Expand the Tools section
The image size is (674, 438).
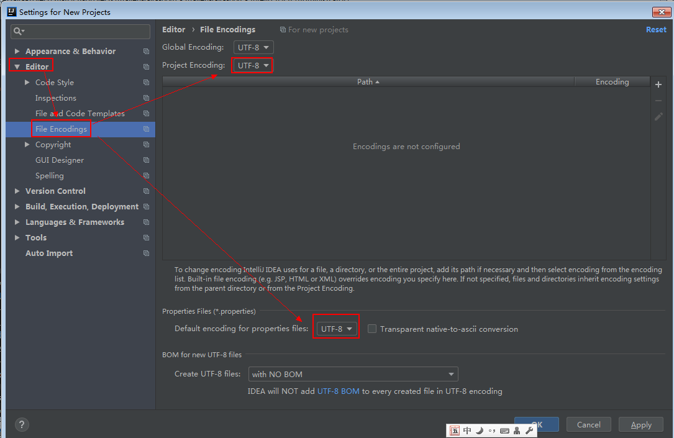click(17, 238)
